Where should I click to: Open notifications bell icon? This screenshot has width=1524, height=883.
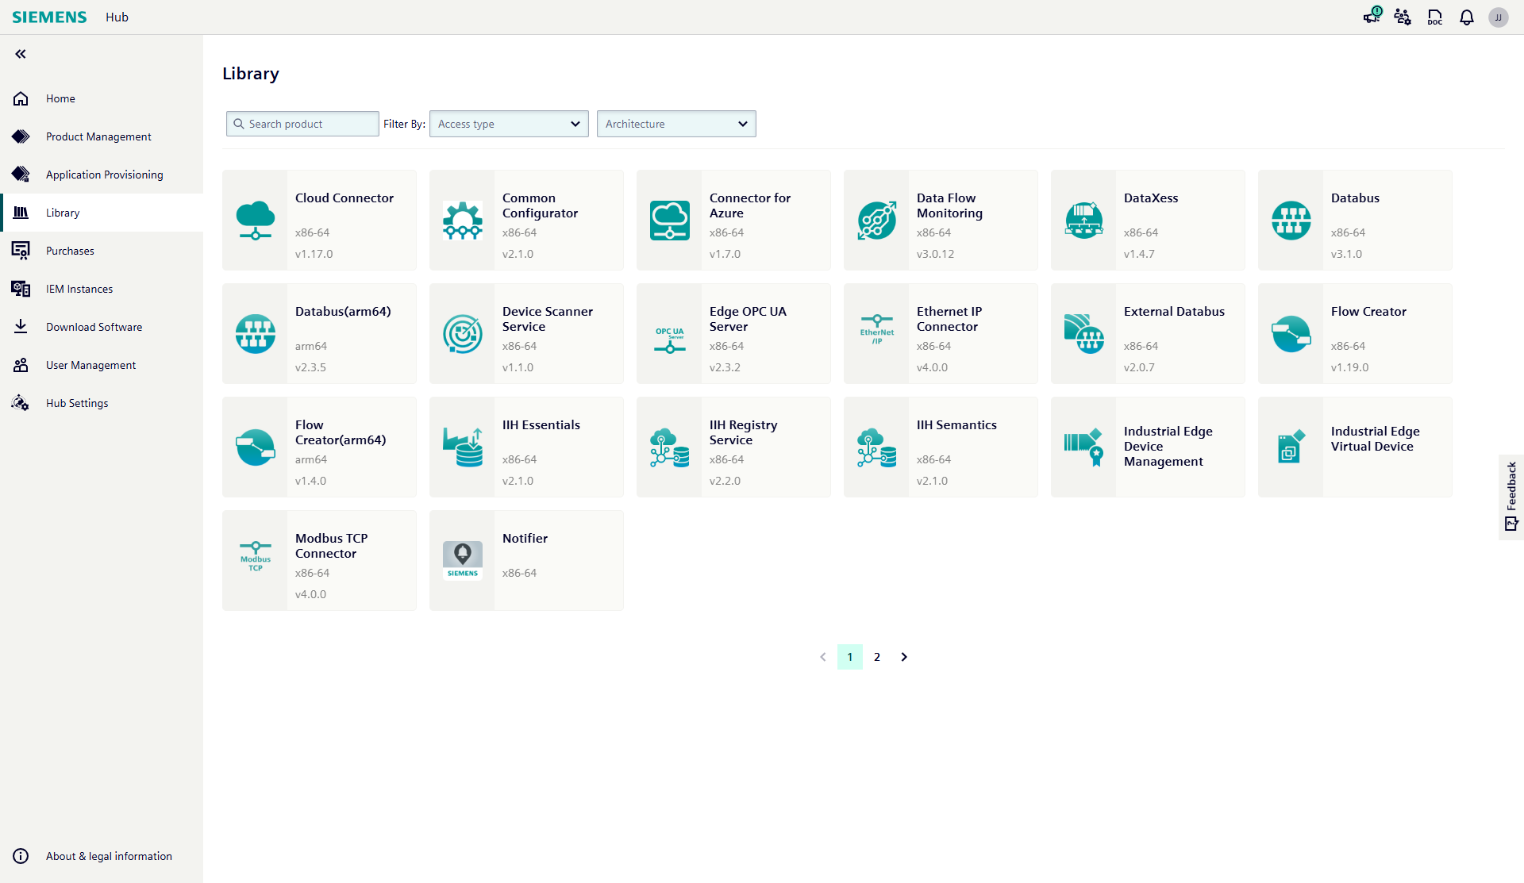click(1467, 17)
